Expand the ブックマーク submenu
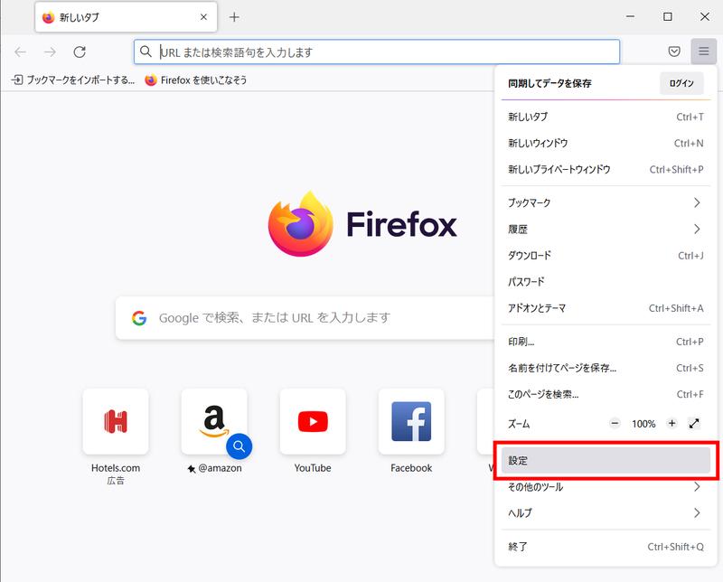This screenshot has height=582, width=723. (x=606, y=202)
